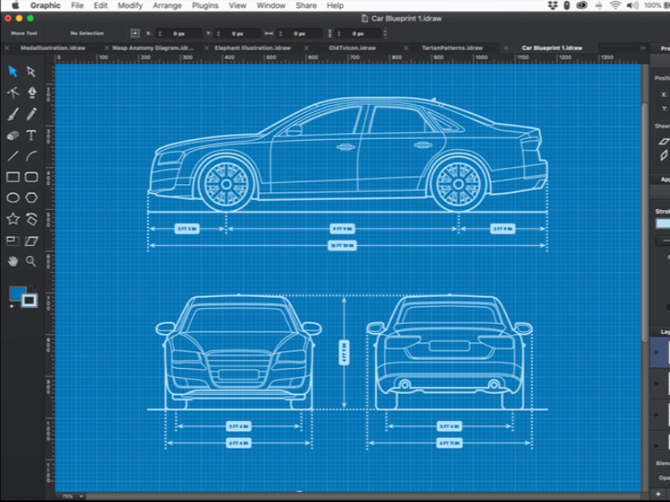Select the Scale tool
Image resolution: width=670 pixels, height=502 pixels.
click(13, 241)
